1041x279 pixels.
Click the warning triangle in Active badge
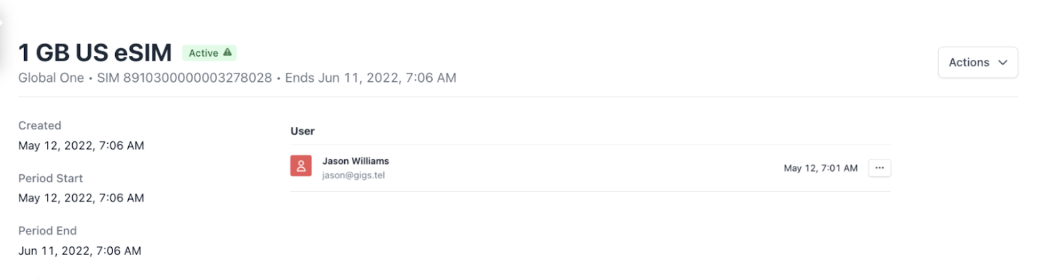point(227,53)
